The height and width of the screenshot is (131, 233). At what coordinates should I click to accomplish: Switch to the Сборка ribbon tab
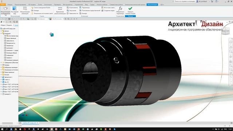[10, 5]
